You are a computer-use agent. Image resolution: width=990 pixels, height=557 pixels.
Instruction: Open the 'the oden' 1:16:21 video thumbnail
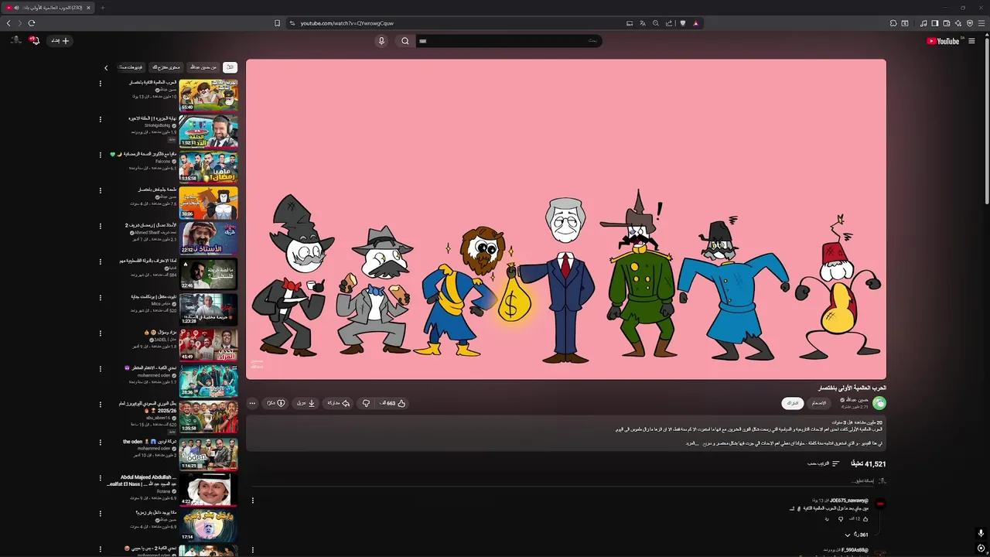tap(209, 453)
